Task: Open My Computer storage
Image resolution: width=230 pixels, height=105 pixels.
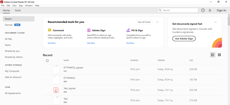Action: [12, 71]
